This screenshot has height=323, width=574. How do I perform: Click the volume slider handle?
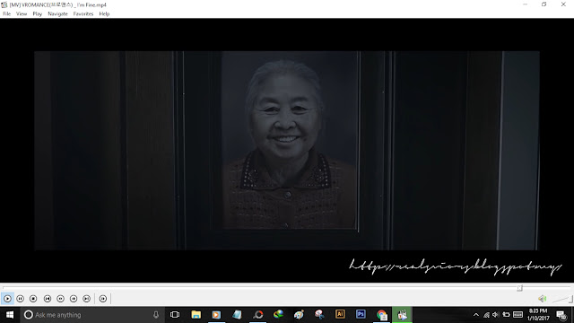click(570, 299)
